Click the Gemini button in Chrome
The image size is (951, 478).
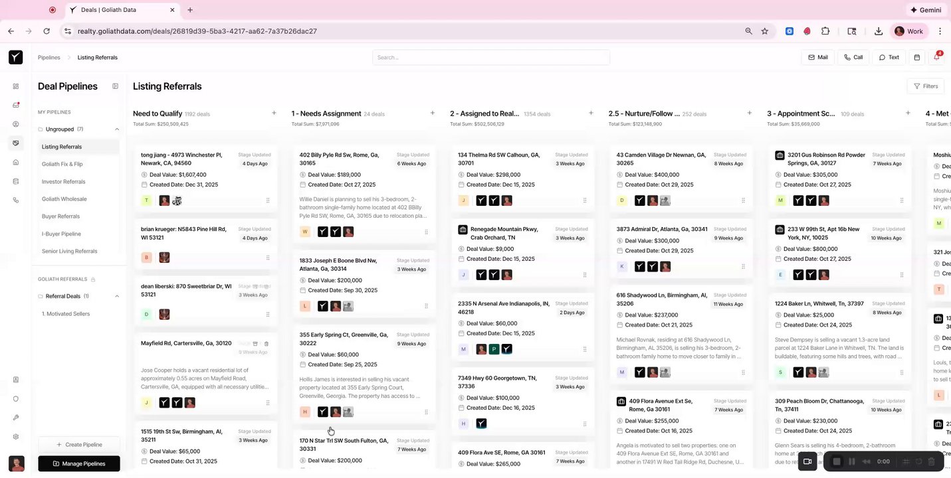[x=925, y=10]
